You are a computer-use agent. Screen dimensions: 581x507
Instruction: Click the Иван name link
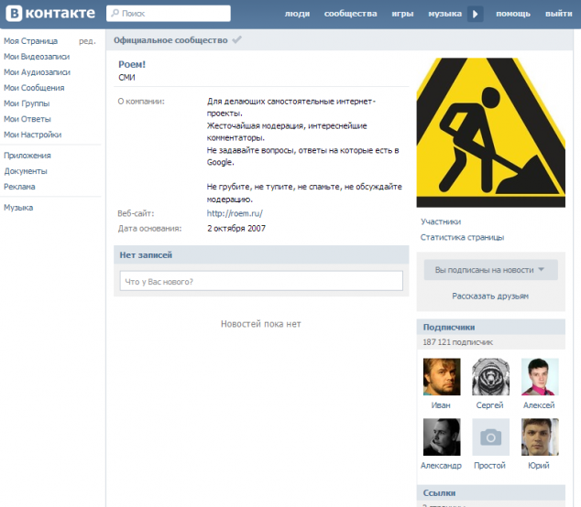click(441, 405)
